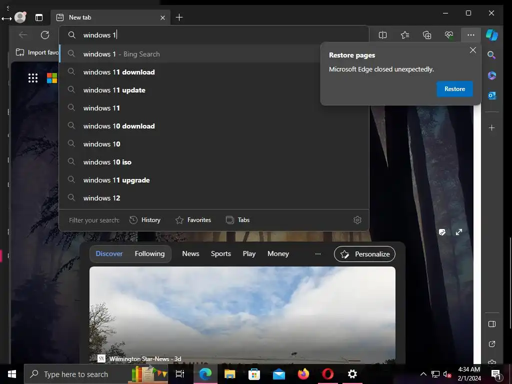Screen dimensions: 512x384
Task: Show hidden system tray icons
Action: (x=423, y=374)
